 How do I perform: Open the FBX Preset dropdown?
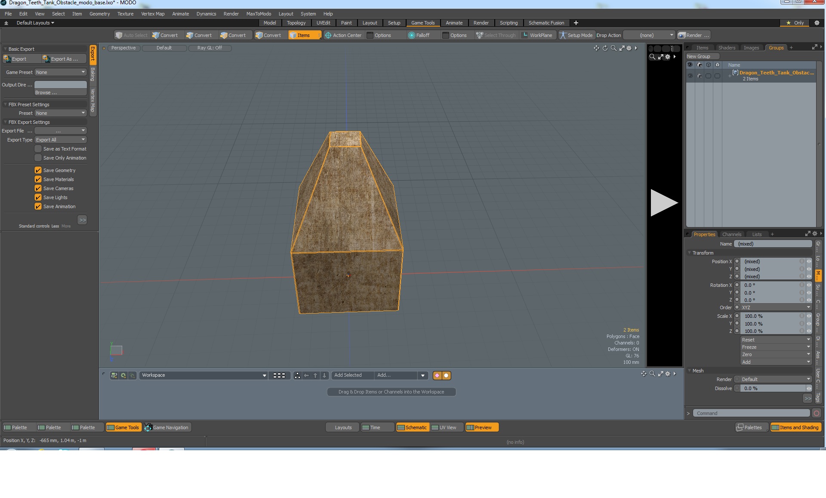pyautogui.click(x=61, y=113)
